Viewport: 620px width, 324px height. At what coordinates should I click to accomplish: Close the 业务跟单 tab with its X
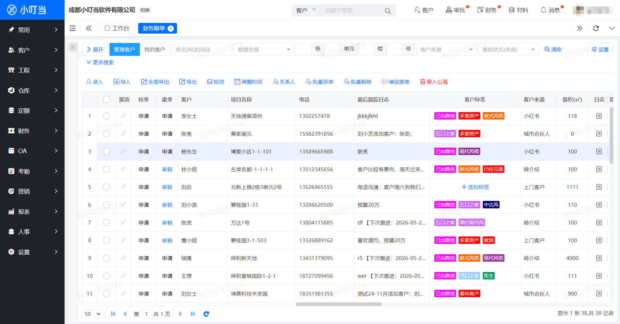pos(170,28)
